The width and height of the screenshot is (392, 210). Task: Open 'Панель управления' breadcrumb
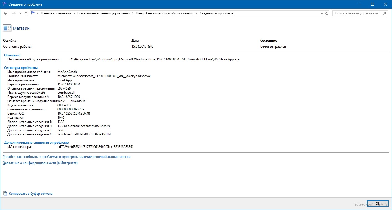point(56,13)
